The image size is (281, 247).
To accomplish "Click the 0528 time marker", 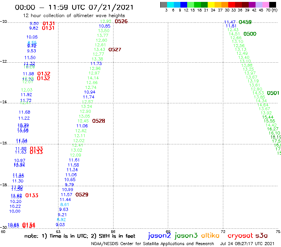I will click(99, 121).
